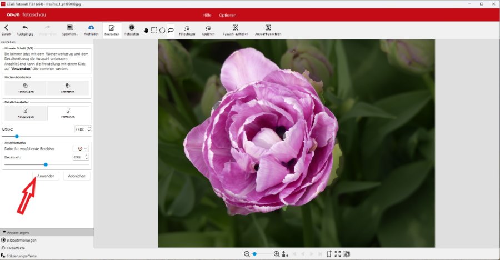Select the hand pan tool
500x260 pixels.
tap(146, 30)
